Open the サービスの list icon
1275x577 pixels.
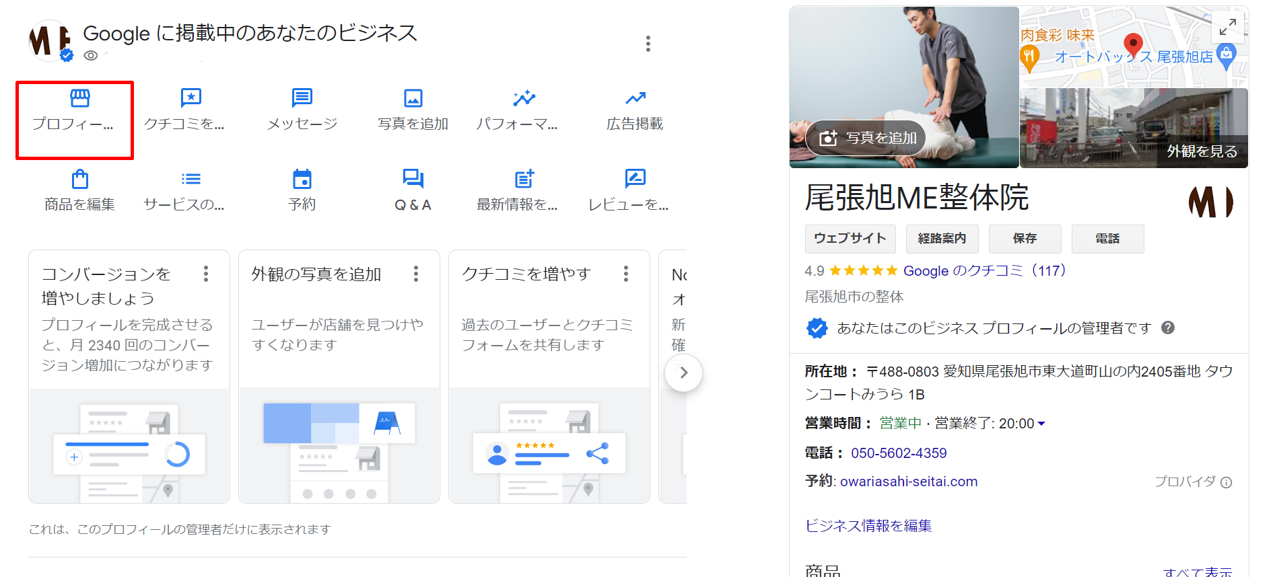tap(191, 179)
